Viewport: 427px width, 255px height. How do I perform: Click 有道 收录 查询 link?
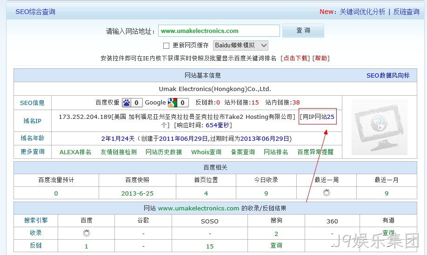point(388,233)
